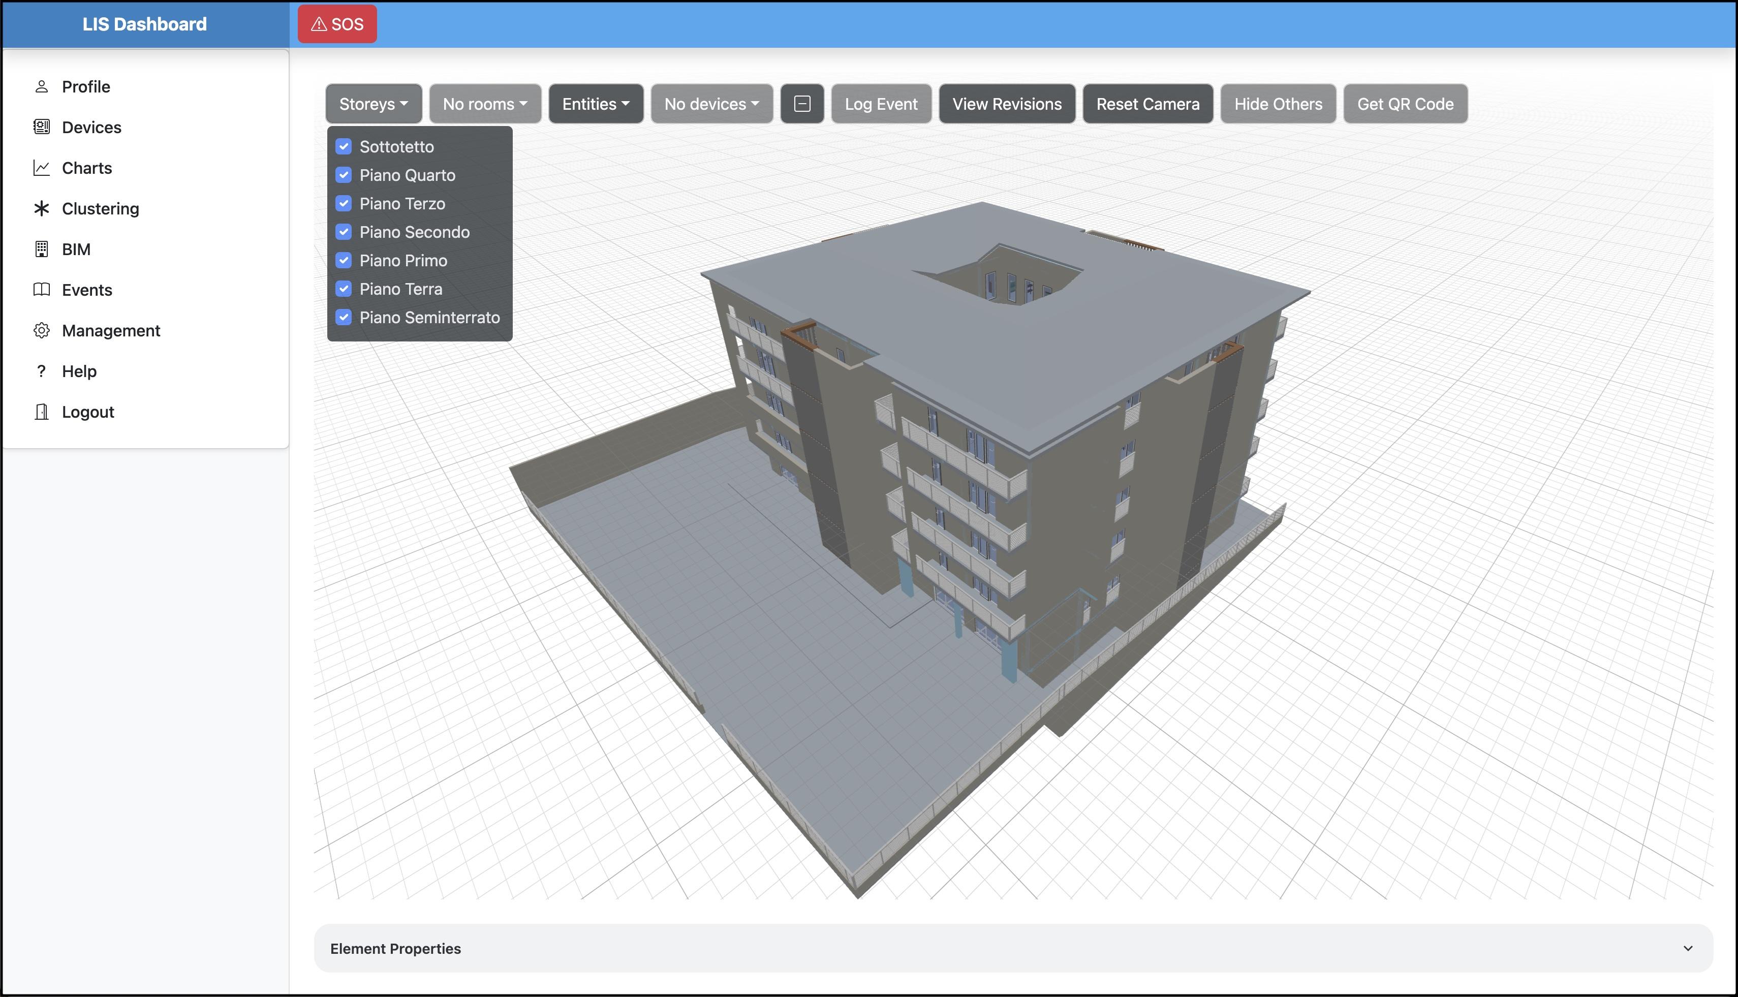Click the BIM building icon

[x=42, y=249]
